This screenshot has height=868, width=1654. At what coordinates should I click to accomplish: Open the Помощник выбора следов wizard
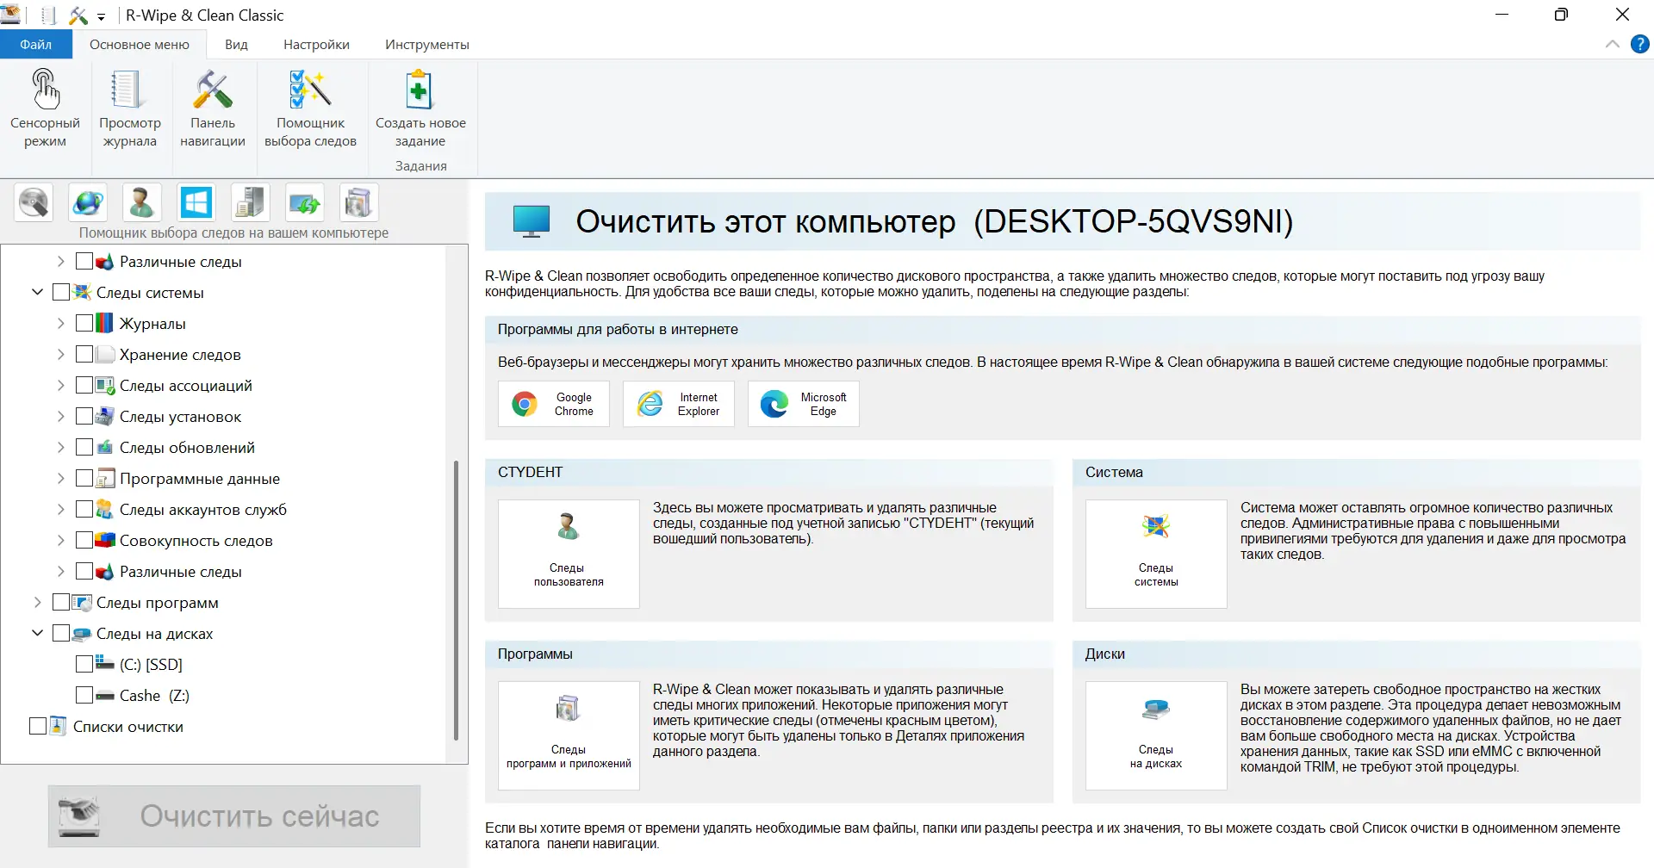pyautogui.click(x=311, y=108)
